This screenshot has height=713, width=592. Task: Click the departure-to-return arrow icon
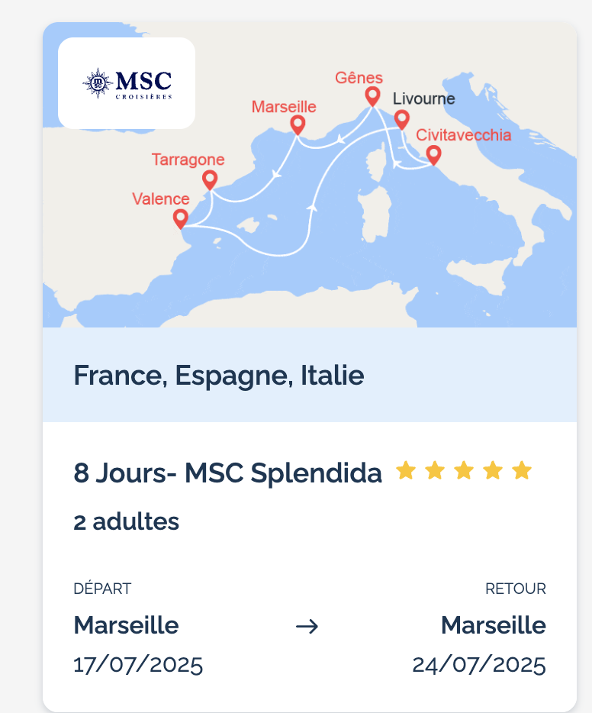307,627
